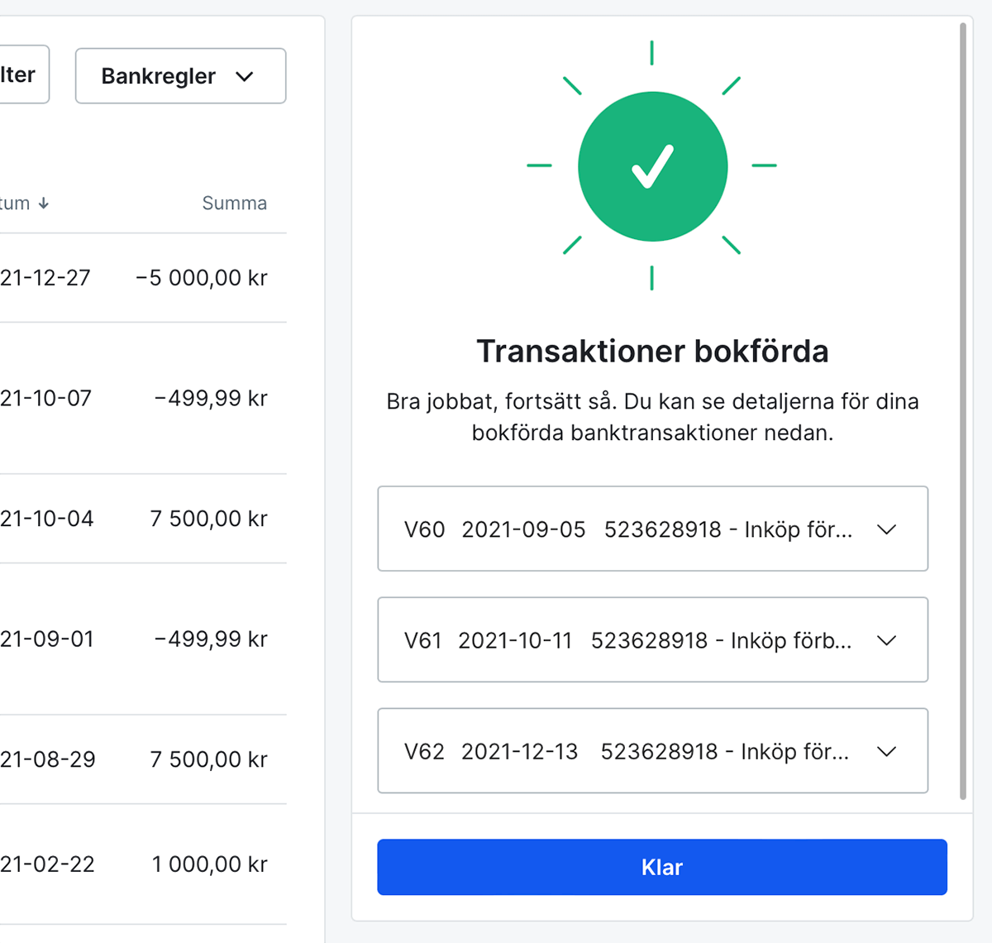Select the 2021-10-07 transaction of −499,99 kr
This screenshot has height=943, width=992.
(141, 398)
